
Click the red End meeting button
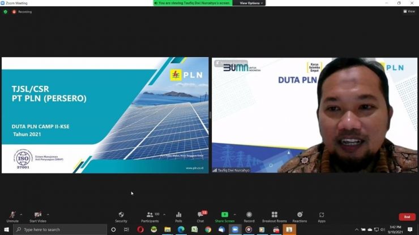tap(407, 217)
